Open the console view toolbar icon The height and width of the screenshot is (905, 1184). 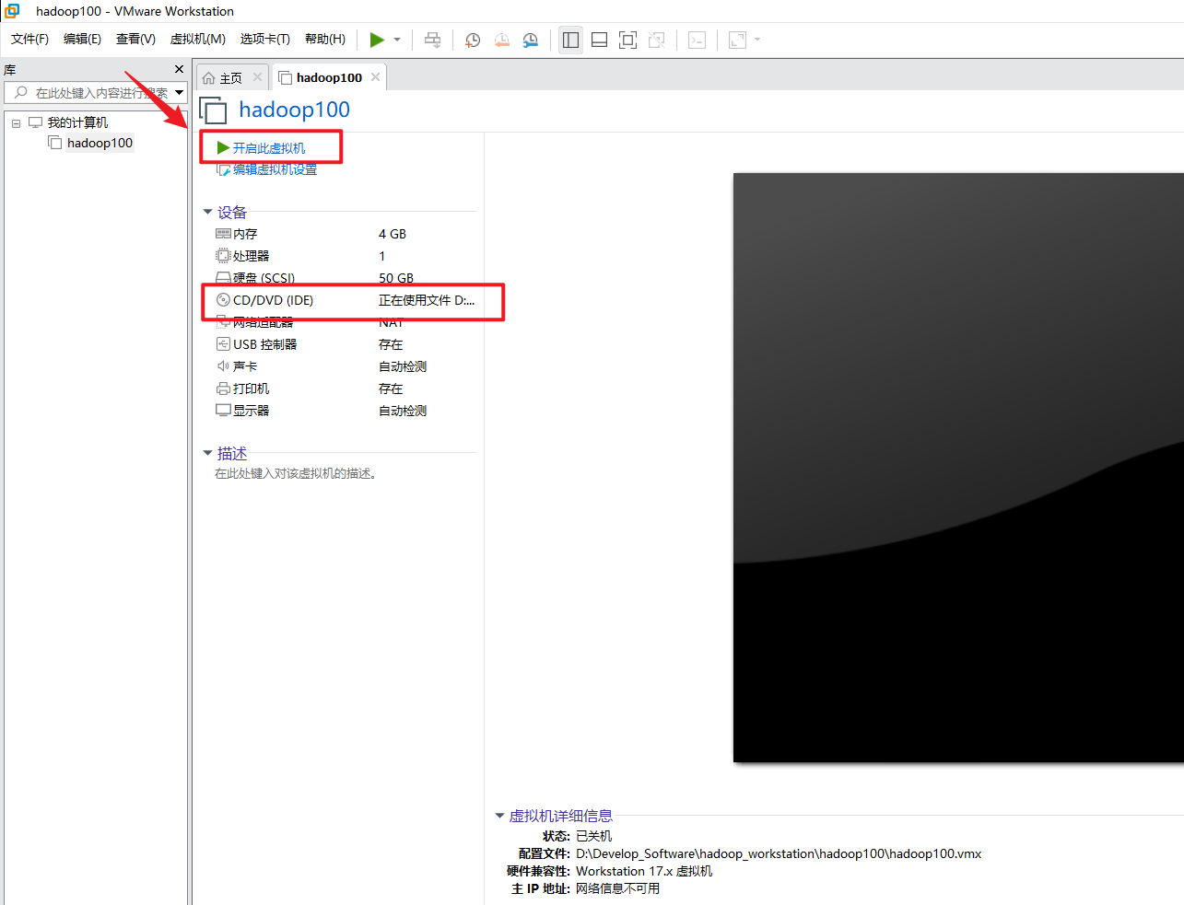(698, 40)
